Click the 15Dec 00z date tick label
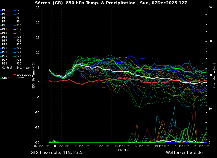Image resolution: width=217 pixels, height=158 pixels. 122,146
